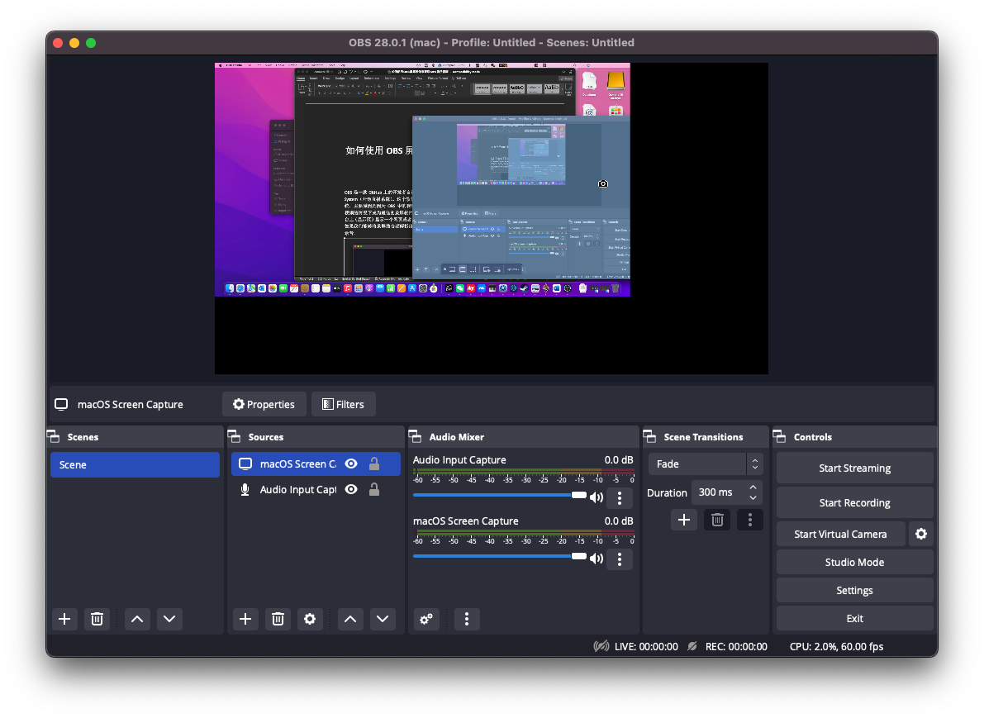Add a new source with plus icon
The image size is (984, 718).
(245, 619)
